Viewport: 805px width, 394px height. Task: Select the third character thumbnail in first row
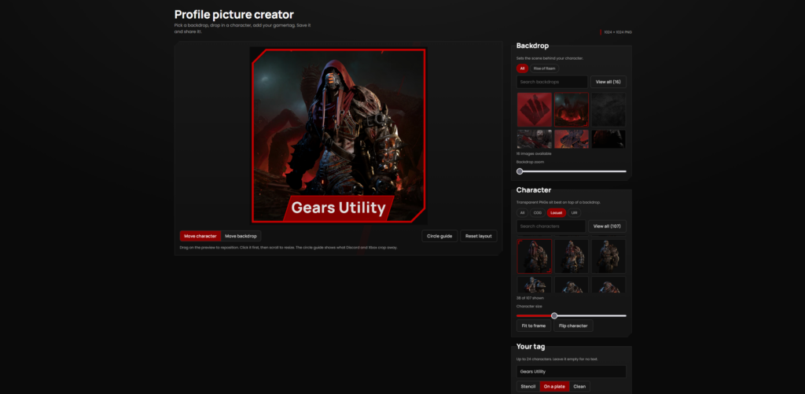coord(608,256)
